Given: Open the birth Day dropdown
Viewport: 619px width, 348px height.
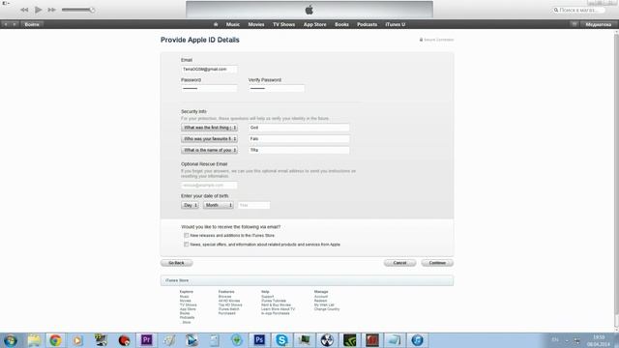Looking at the screenshot, I should pyautogui.click(x=190, y=205).
